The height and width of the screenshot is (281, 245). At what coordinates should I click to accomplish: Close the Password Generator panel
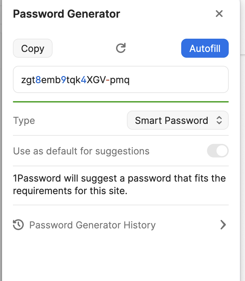[x=219, y=14]
